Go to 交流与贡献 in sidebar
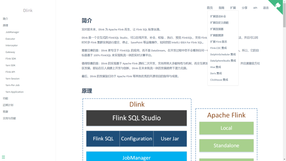Image resolution: width=286 pixels, height=161 pixels. [x=9, y=118]
